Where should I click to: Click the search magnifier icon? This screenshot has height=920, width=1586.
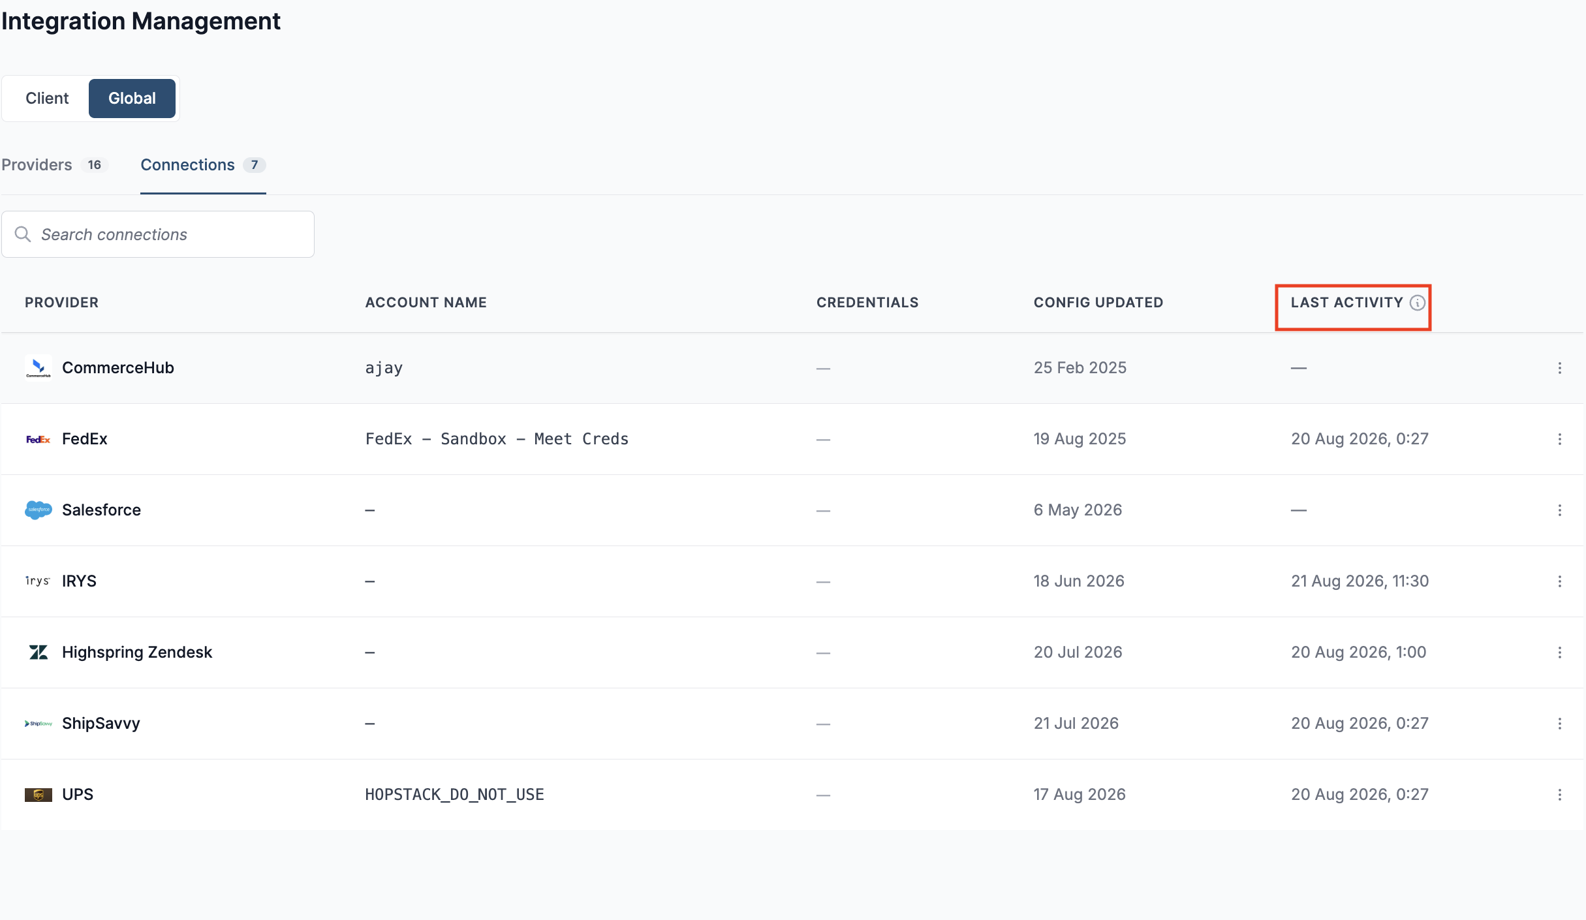23,234
